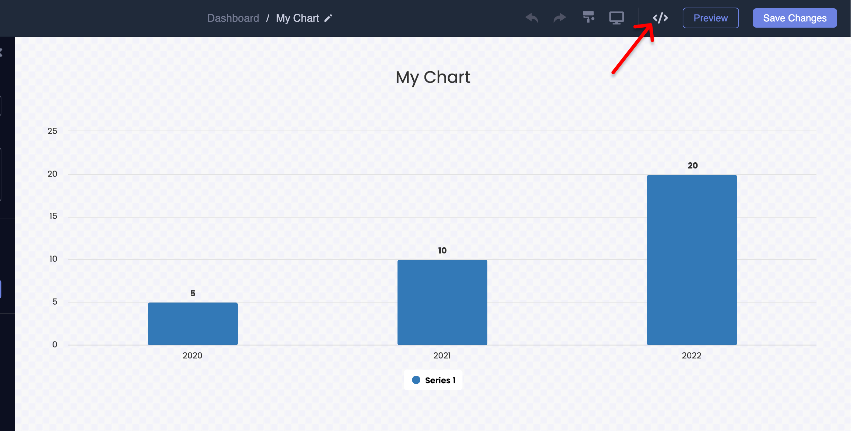This screenshot has height=431, width=851.
Task: Select the My Chart breadcrumb item
Action: [x=298, y=18]
